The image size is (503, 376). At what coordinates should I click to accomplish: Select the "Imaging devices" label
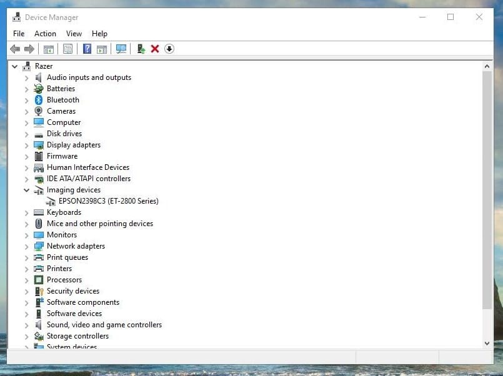tap(74, 190)
